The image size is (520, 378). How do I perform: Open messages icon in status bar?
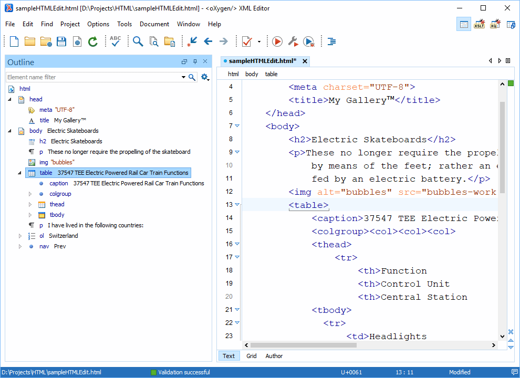click(x=514, y=372)
